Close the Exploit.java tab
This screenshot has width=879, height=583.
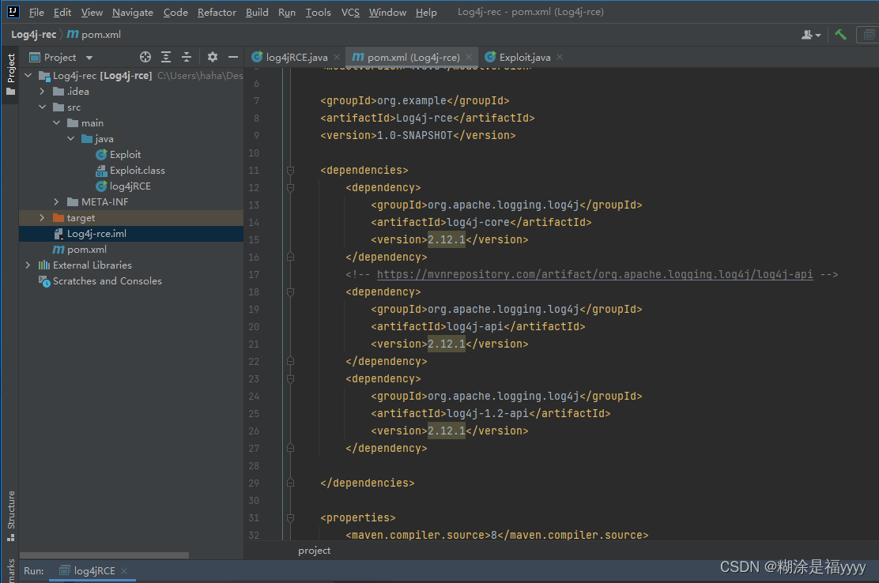click(560, 57)
